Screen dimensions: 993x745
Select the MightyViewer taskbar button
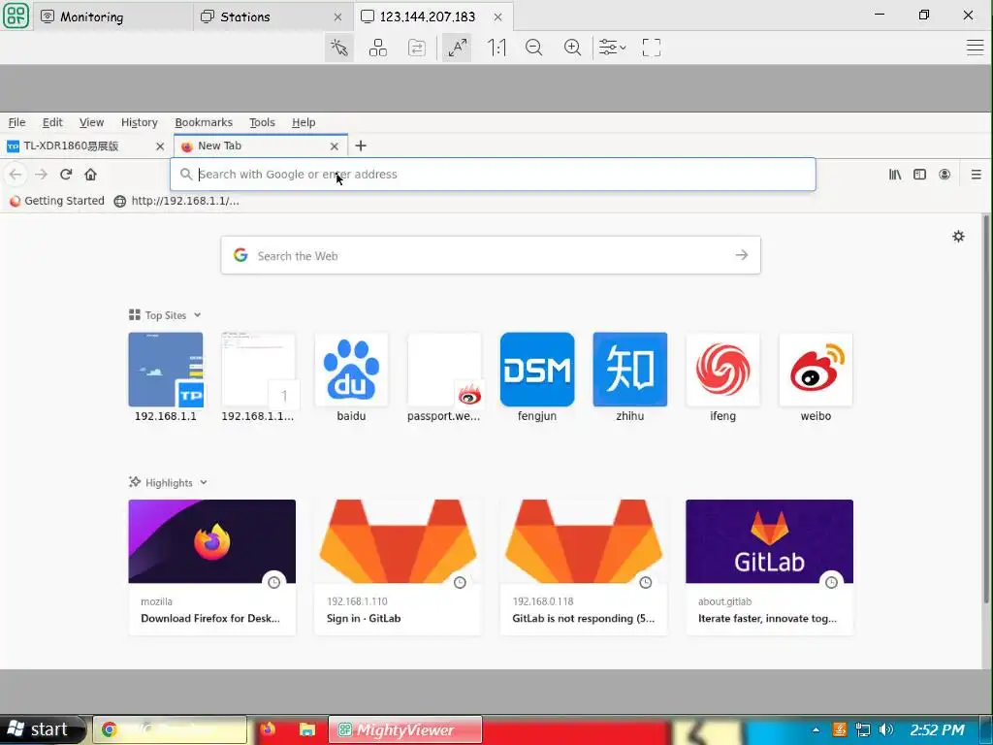pos(405,729)
